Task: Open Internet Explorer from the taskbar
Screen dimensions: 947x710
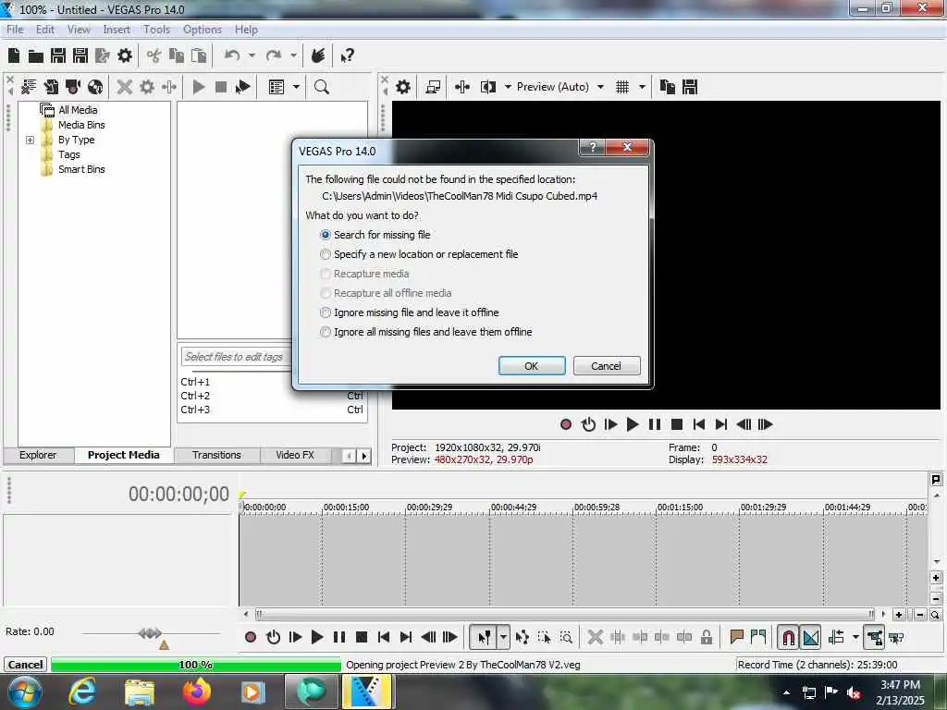Action: [x=82, y=692]
